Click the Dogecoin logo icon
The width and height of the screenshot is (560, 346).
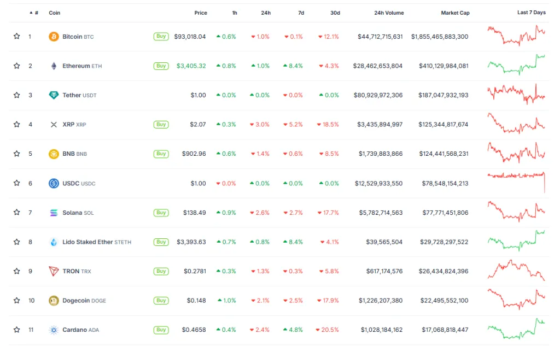click(54, 301)
